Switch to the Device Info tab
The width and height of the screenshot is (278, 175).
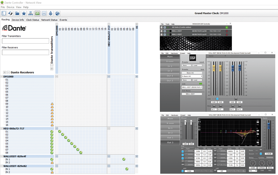(x=18, y=20)
